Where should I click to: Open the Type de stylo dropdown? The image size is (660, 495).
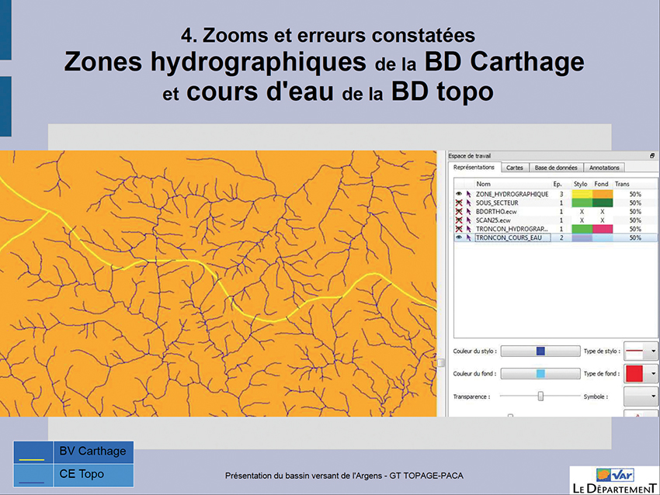(641, 351)
